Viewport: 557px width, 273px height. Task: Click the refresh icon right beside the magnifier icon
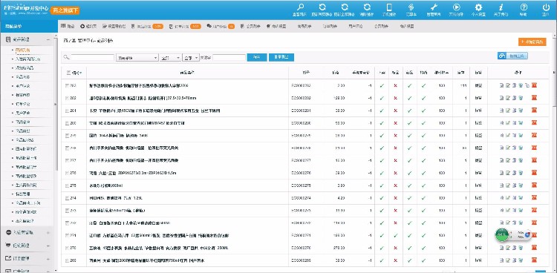pyautogui.click(x=322, y=7)
